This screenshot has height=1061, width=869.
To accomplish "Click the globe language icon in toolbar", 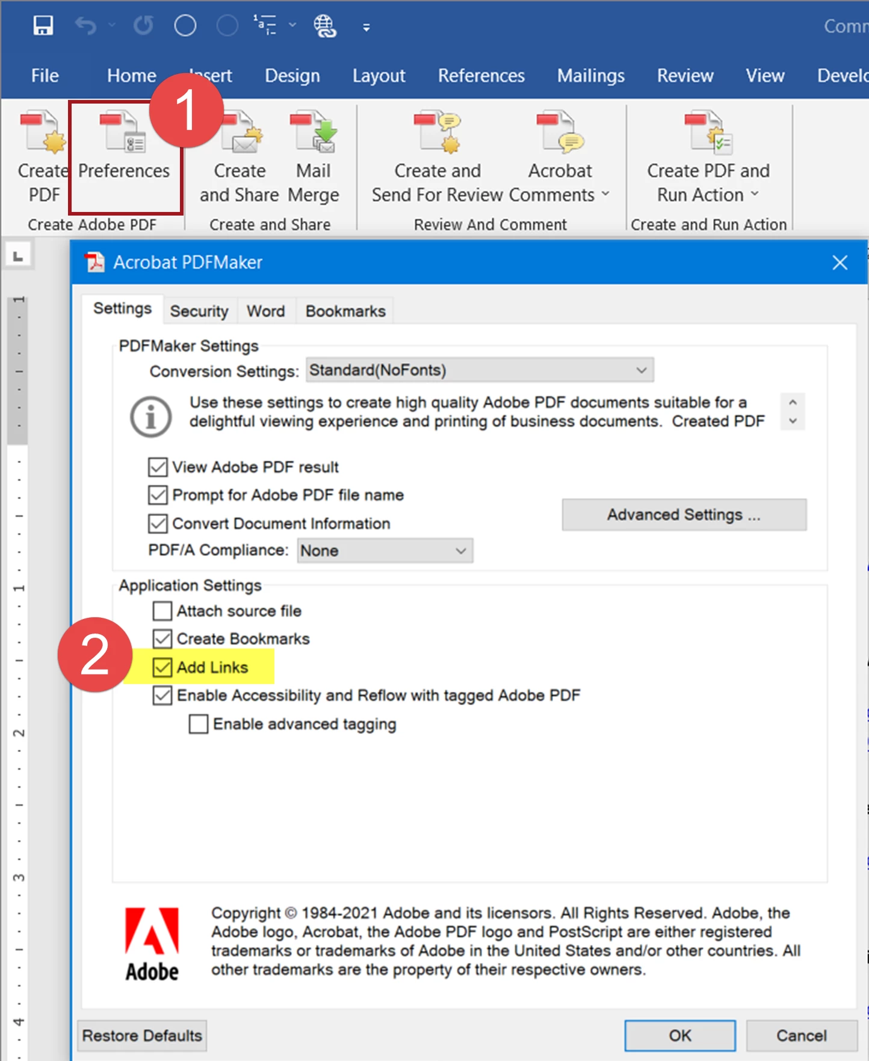I will pyautogui.click(x=325, y=26).
